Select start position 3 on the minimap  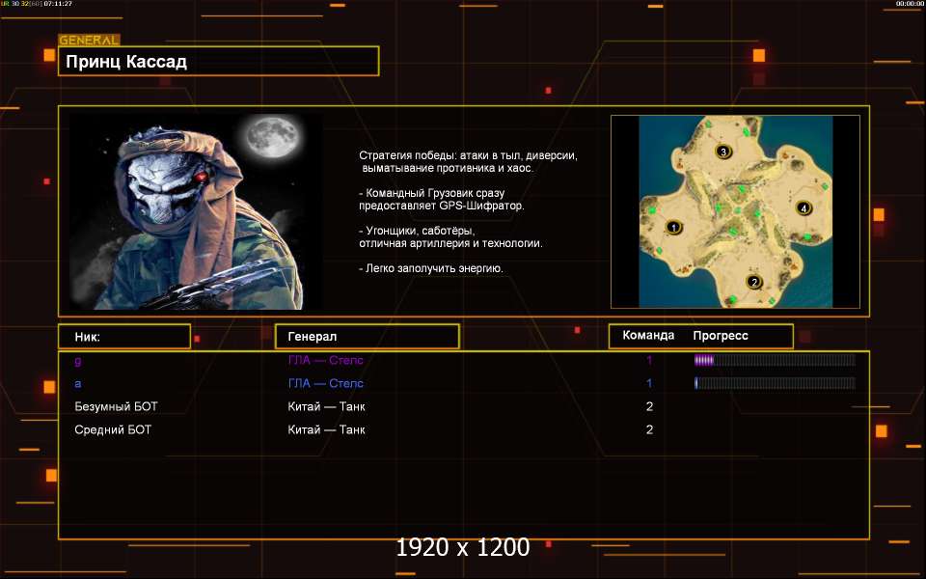point(723,152)
